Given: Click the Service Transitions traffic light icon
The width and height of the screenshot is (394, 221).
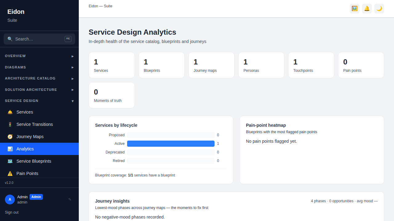Looking at the screenshot, I should pyautogui.click(x=10, y=124).
